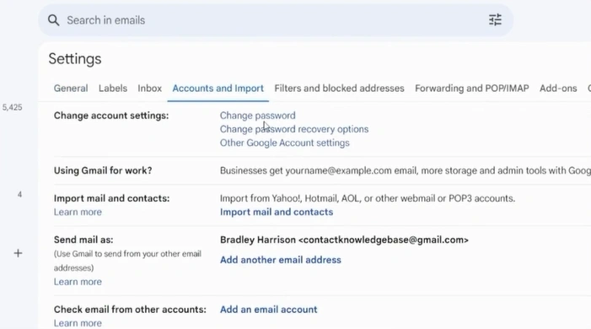
Task: Switch to the Add-ons tab
Action: point(558,89)
